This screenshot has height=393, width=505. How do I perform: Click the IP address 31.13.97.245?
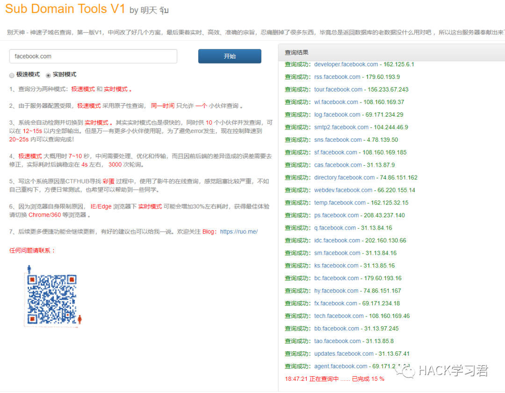(382, 329)
